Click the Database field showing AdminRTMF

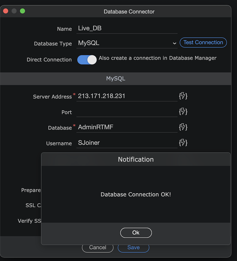point(127,127)
